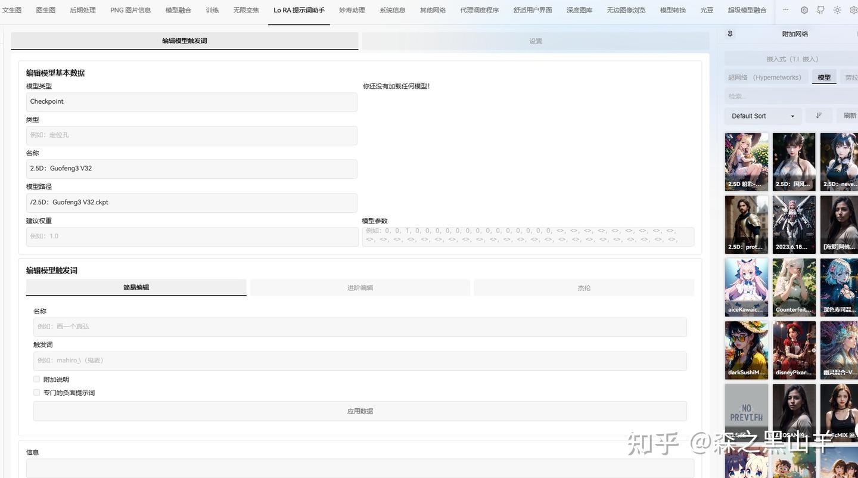Select the 2.5D 粉彩 model card
This screenshot has height=478, width=858.
point(747,162)
